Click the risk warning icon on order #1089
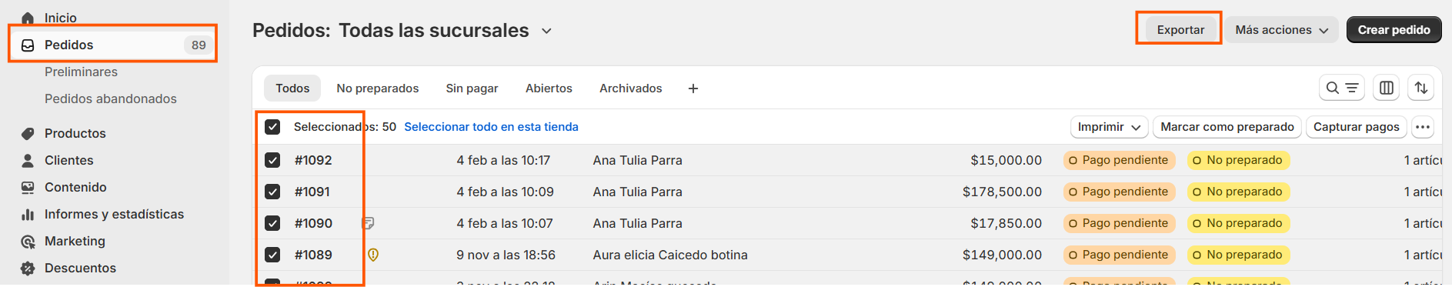The width and height of the screenshot is (1452, 287). [373, 255]
